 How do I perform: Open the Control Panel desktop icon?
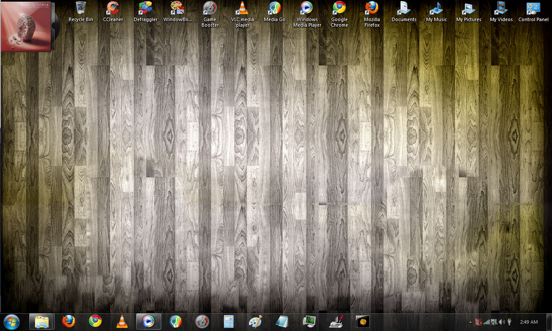[533, 12]
